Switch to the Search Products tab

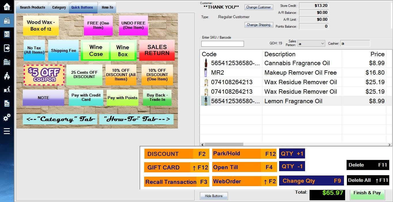point(32,7)
